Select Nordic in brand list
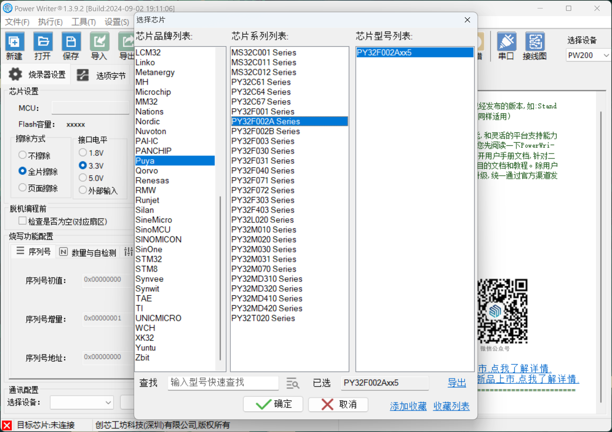Image resolution: width=612 pixels, height=432 pixels. 175,122
